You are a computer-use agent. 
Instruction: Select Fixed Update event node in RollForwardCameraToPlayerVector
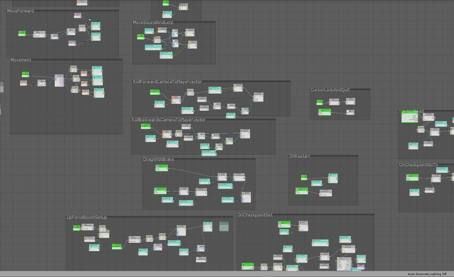(x=155, y=92)
